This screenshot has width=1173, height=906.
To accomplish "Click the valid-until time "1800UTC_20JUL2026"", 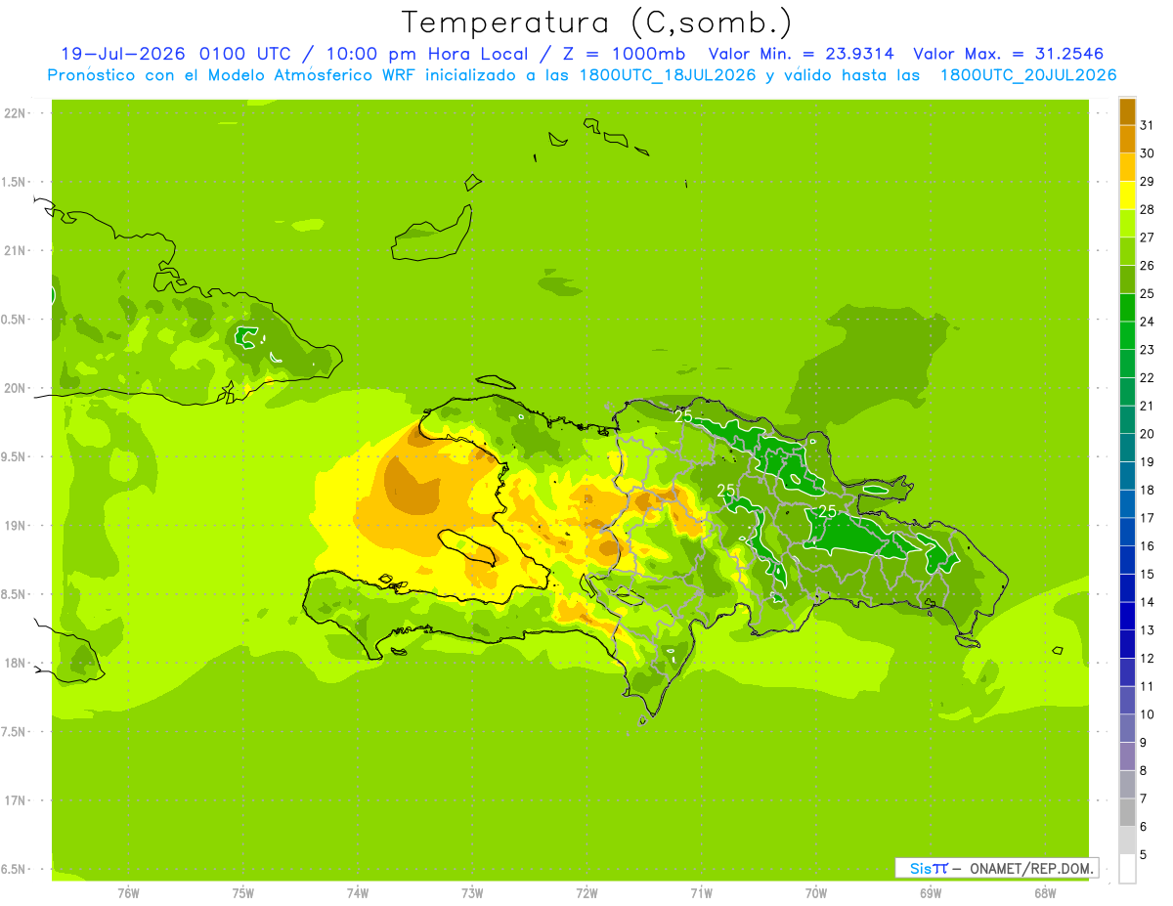I will [x=1028, y=75].
